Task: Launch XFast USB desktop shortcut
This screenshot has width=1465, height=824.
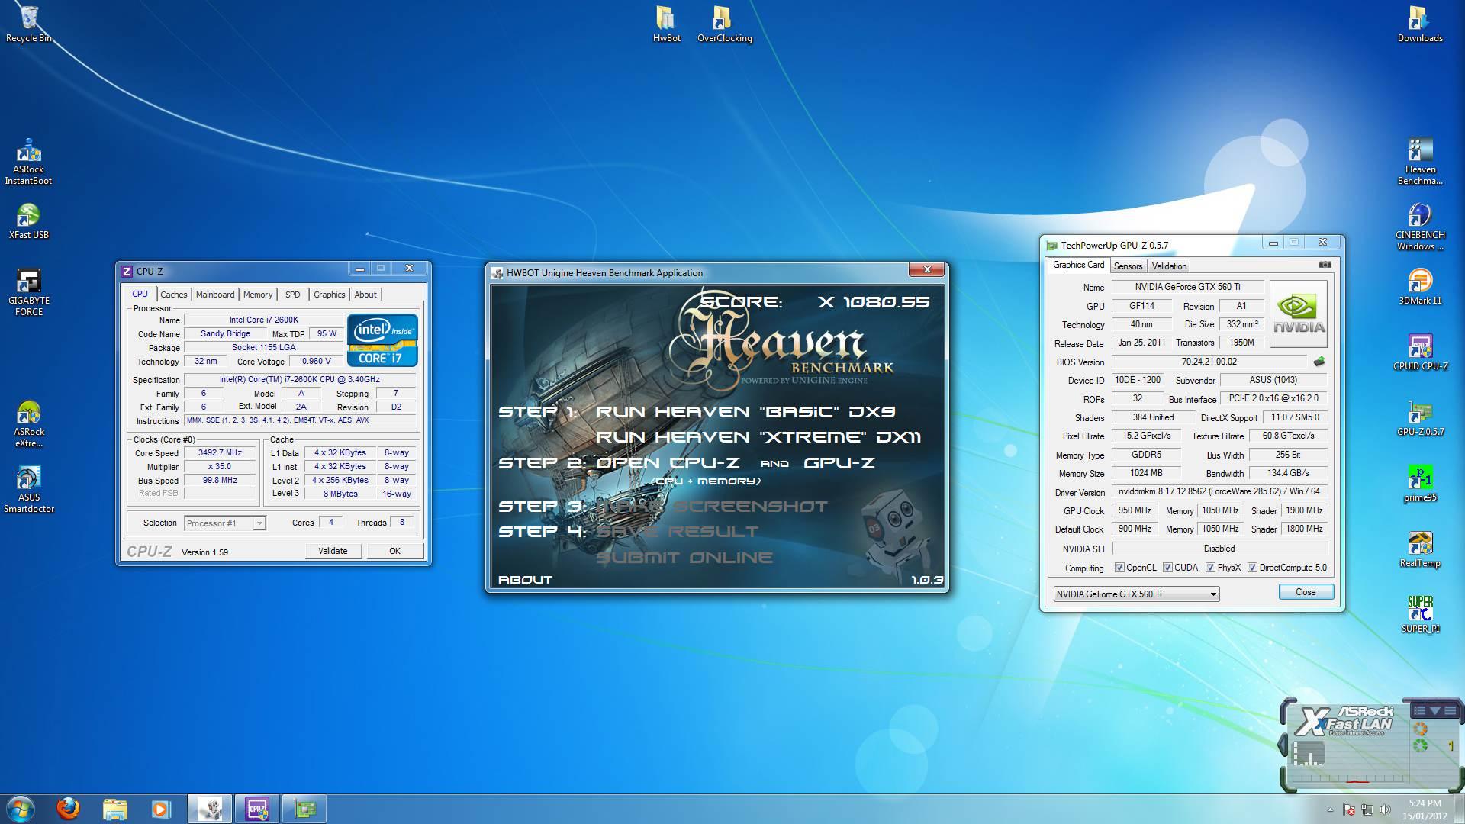Action: (28, 221)
